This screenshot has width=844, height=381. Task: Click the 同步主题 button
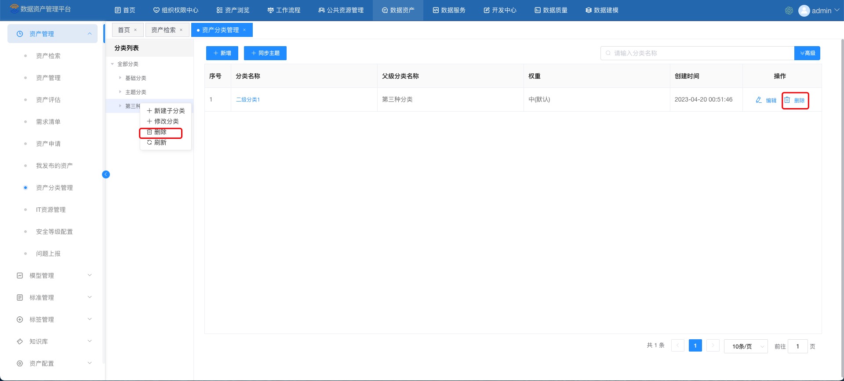pyautogui.click(x=265, y=53)
